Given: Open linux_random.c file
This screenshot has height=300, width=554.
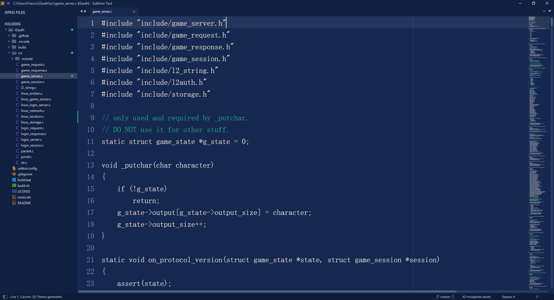Looking at the screenshot, I should 32,117.
